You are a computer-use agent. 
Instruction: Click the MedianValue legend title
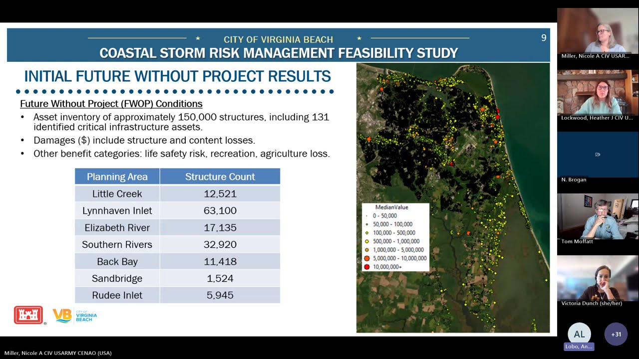click(392, 207)
